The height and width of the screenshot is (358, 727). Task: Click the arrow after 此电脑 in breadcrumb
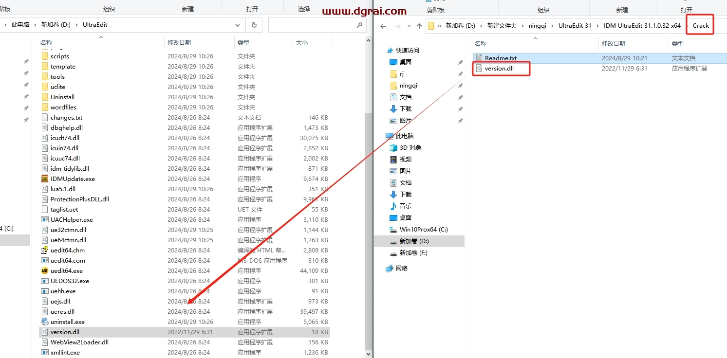tap(35, 25)
